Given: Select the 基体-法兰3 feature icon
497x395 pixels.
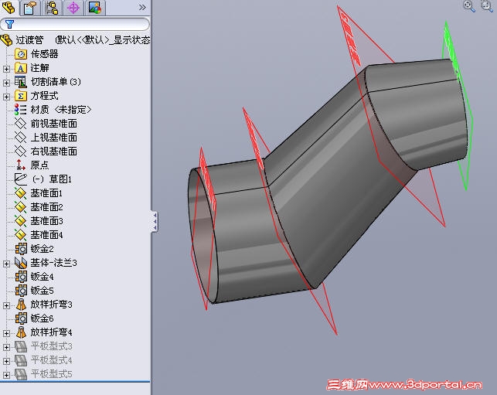Looking at the screenshot, I should coord(21,263).
